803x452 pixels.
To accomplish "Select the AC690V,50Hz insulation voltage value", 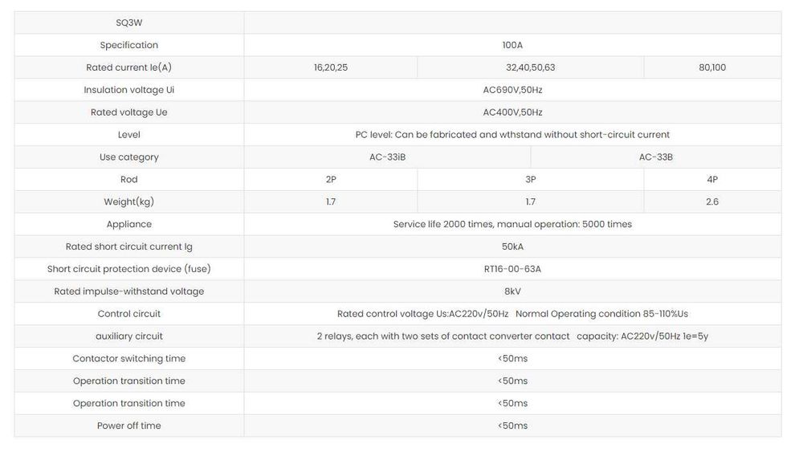I will (x=512, y=91).
